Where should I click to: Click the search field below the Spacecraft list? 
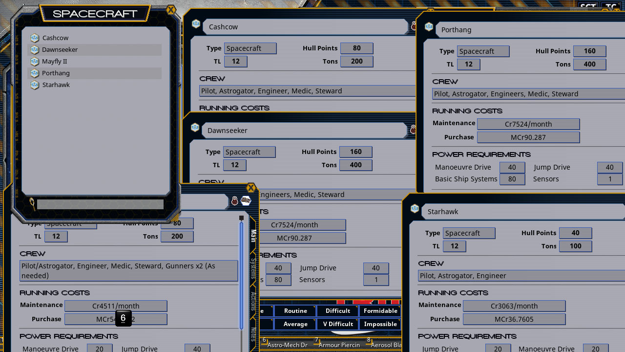[100, 203]
